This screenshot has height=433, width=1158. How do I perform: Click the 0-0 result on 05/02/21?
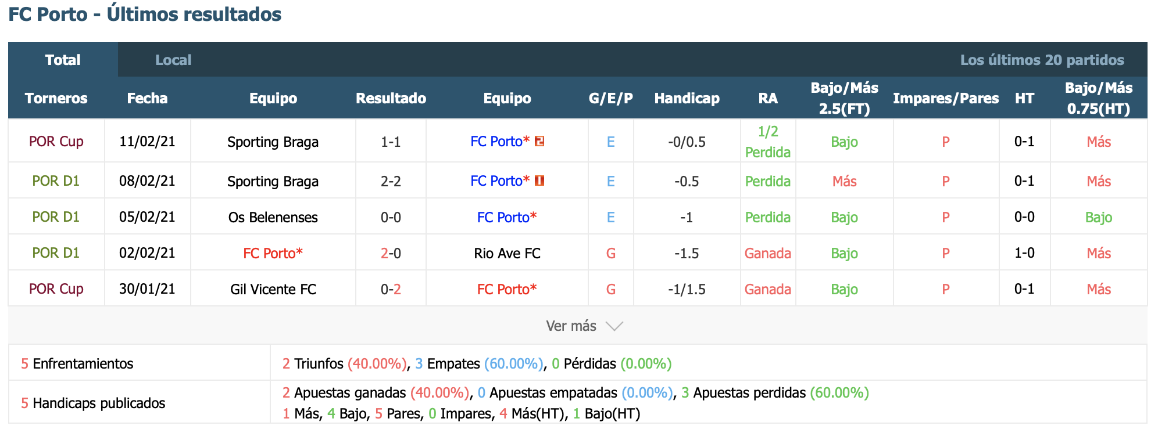pyautogui.click(x=391, y=217)
